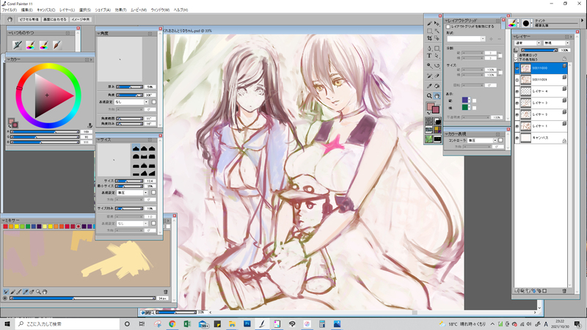Image resolution: width=587 pixels, height=330 pixels.
Task: Select the Shape Selection arrow tool
Action: [437, 56]
